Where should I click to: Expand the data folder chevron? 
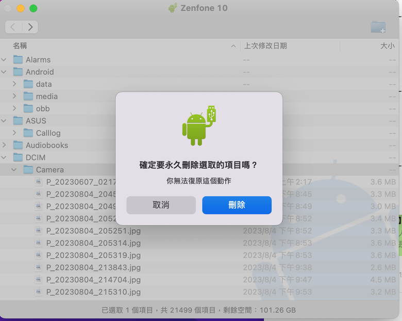tap(14, 84)
